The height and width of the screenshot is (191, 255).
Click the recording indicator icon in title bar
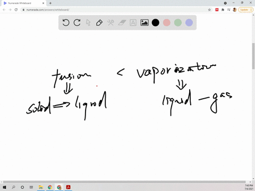[225, 3]
